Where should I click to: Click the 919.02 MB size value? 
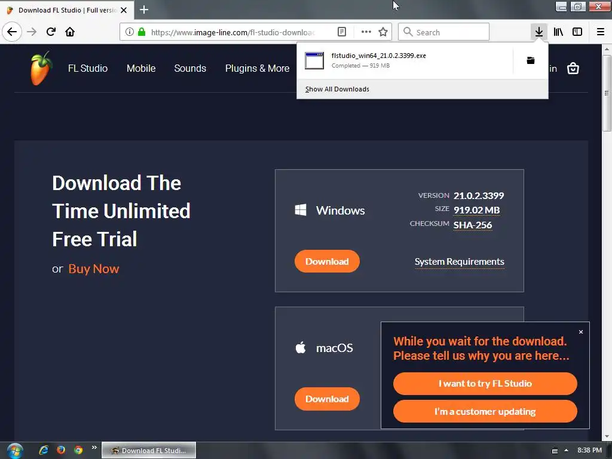(476, 210)
